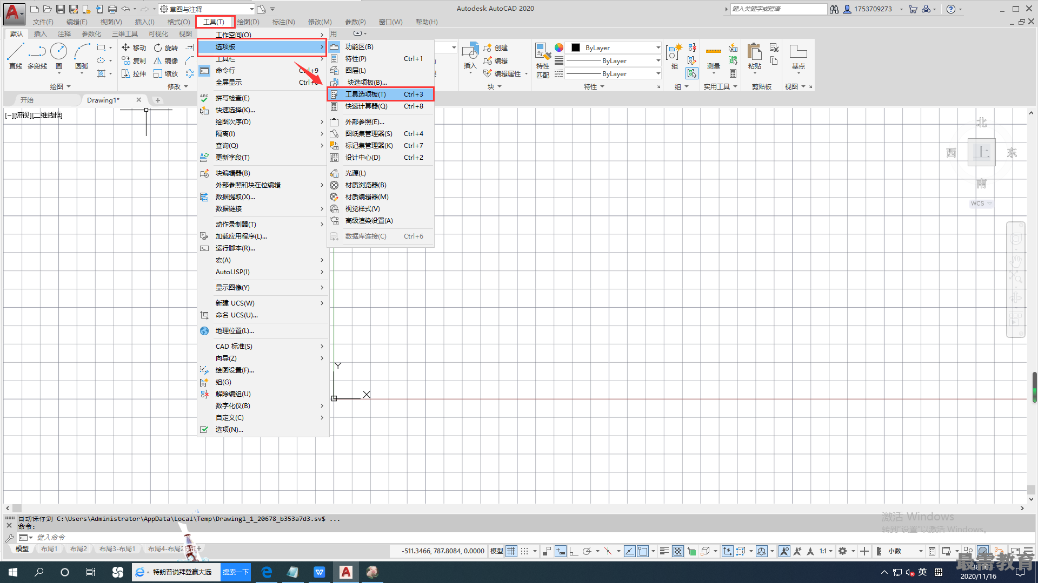Click the Rotate (旋转) tool
This screenshot has width=1038, height=583.
click(165, 48)
